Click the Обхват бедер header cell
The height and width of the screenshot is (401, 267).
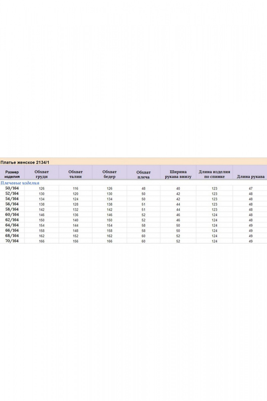click(109, 174)
